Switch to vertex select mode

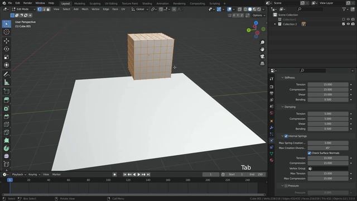click(x=40, y=9)
